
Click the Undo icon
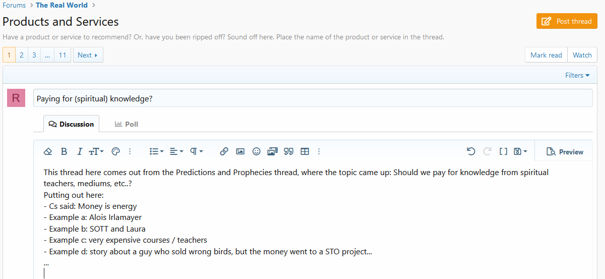(x=471, y=151)
